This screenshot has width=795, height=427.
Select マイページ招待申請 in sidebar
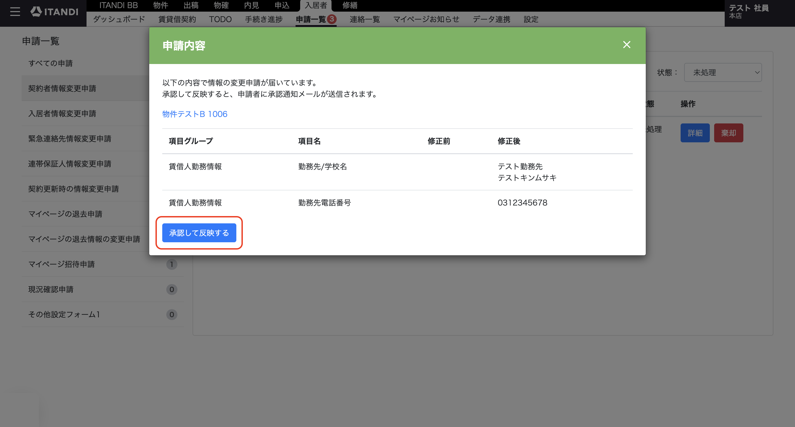pos(102,264)
